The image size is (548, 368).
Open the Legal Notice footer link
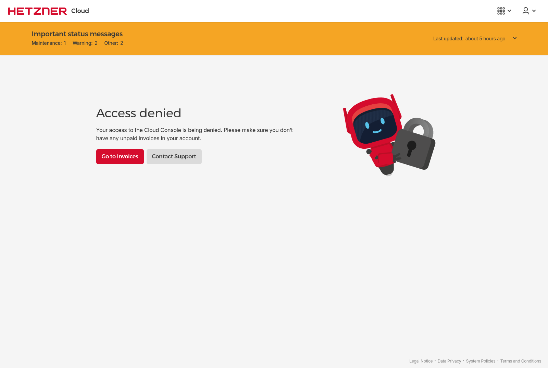pos(421,361)
